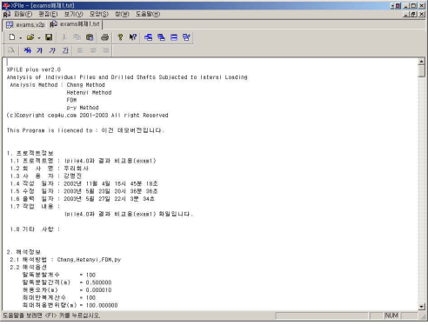Screen dimensions: 428x325
Task: Toggle bold text with the thick 가 icon
Action: [27, 50]
